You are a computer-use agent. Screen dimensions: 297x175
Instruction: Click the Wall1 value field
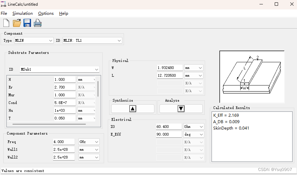(64, 149)
